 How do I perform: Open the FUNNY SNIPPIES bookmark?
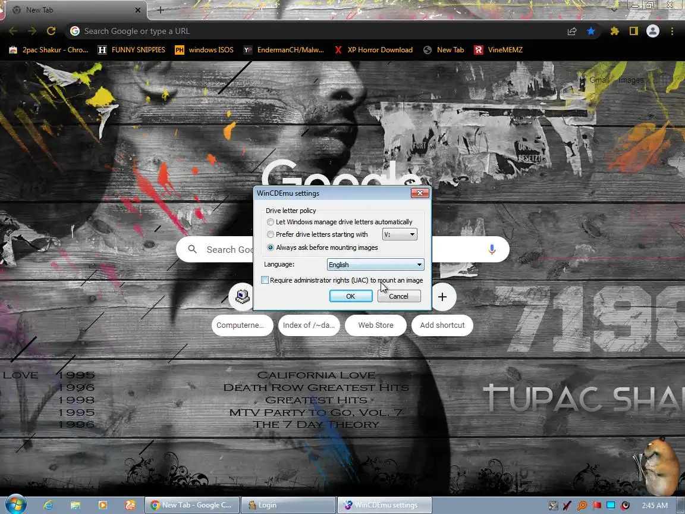pyautogui.click(x=132, y=50)
